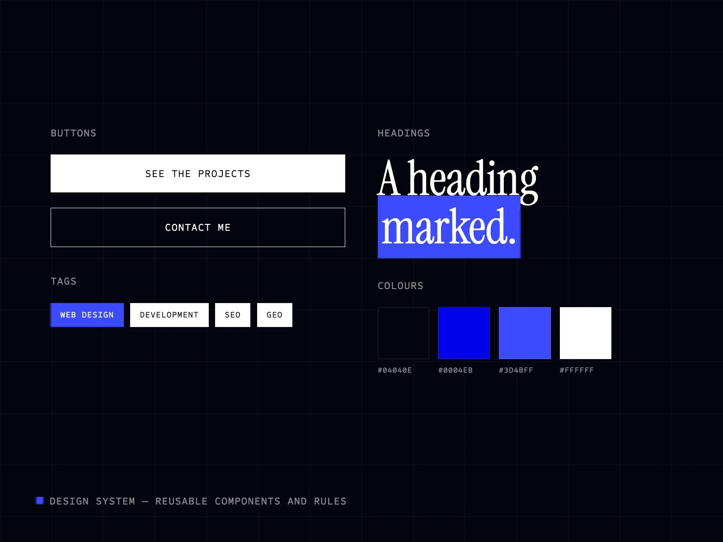Choose the #3D4BFF lighter blue swatch

tap(525, 333)
